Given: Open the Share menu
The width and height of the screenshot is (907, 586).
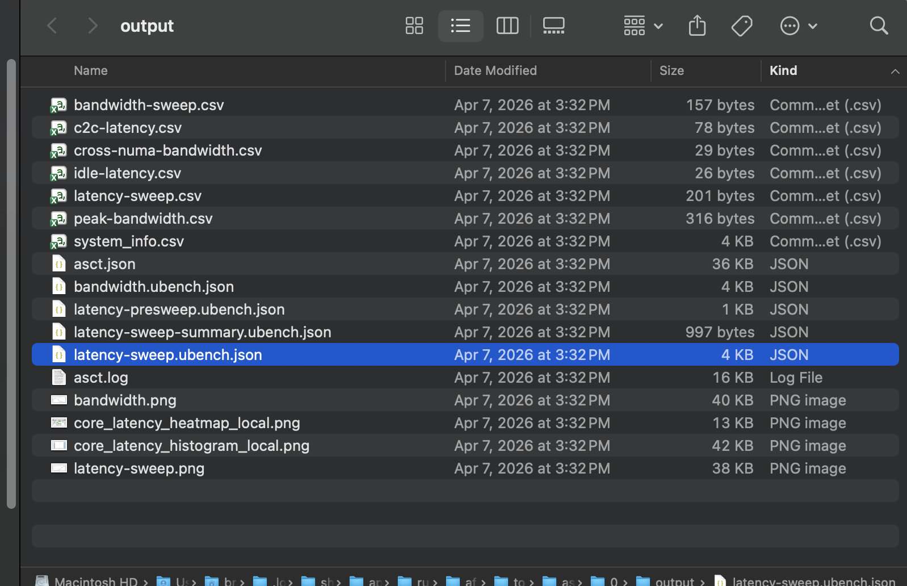Looking at the screenshot, I should (697, 26).
